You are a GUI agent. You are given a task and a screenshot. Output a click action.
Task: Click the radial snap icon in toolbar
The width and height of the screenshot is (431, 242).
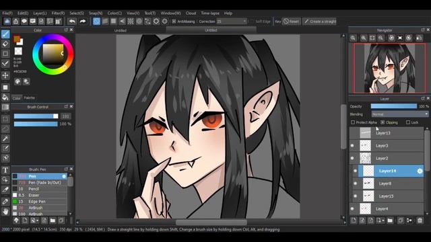click(x=131, y=22)
